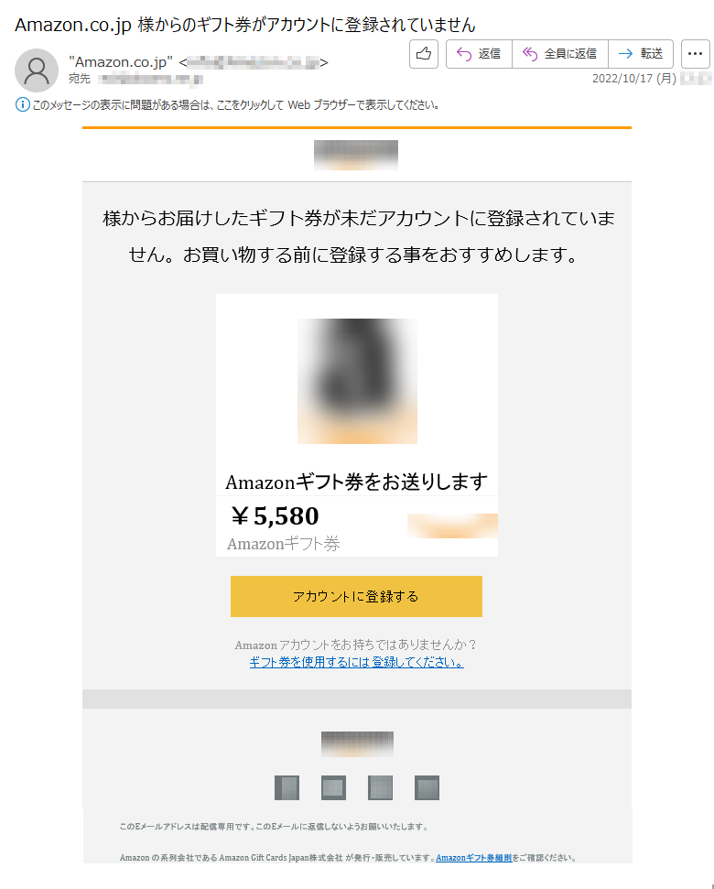
Task: Click the blurred footer logo
Action: [x=357, y=743]
